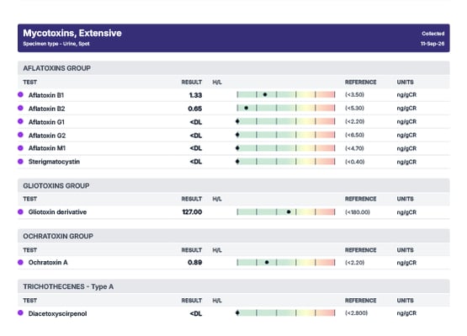Click the reference (<2.800) value
Screen dimensions: 467x336
tap(356, 313)
